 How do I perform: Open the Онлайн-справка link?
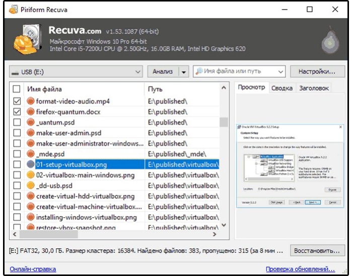33,269
